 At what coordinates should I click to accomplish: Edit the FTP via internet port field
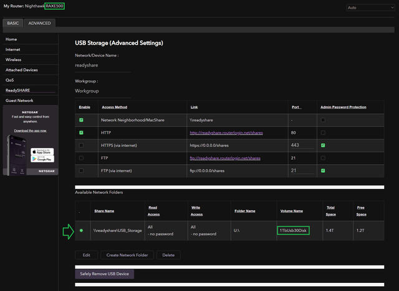coord(302,170)
